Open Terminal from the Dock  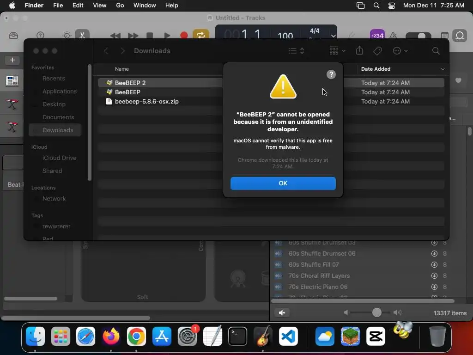pyautogui.click(x=238, y=336)
